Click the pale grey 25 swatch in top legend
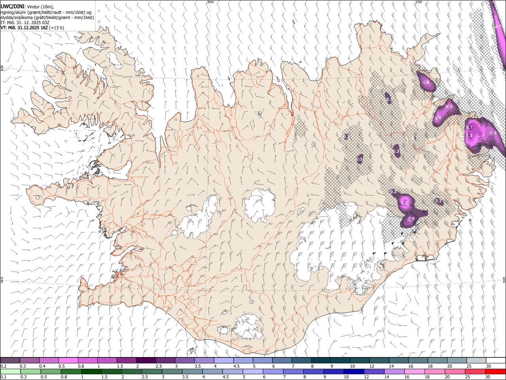Viewport: 506px width, 380px height. [476, 360]
